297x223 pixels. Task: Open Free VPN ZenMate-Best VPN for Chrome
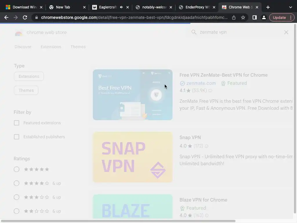(x=224, y=75)
